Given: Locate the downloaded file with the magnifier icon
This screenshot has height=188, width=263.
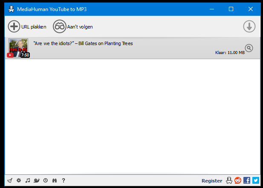Looking at the screenshot, I should coord(249,48).
